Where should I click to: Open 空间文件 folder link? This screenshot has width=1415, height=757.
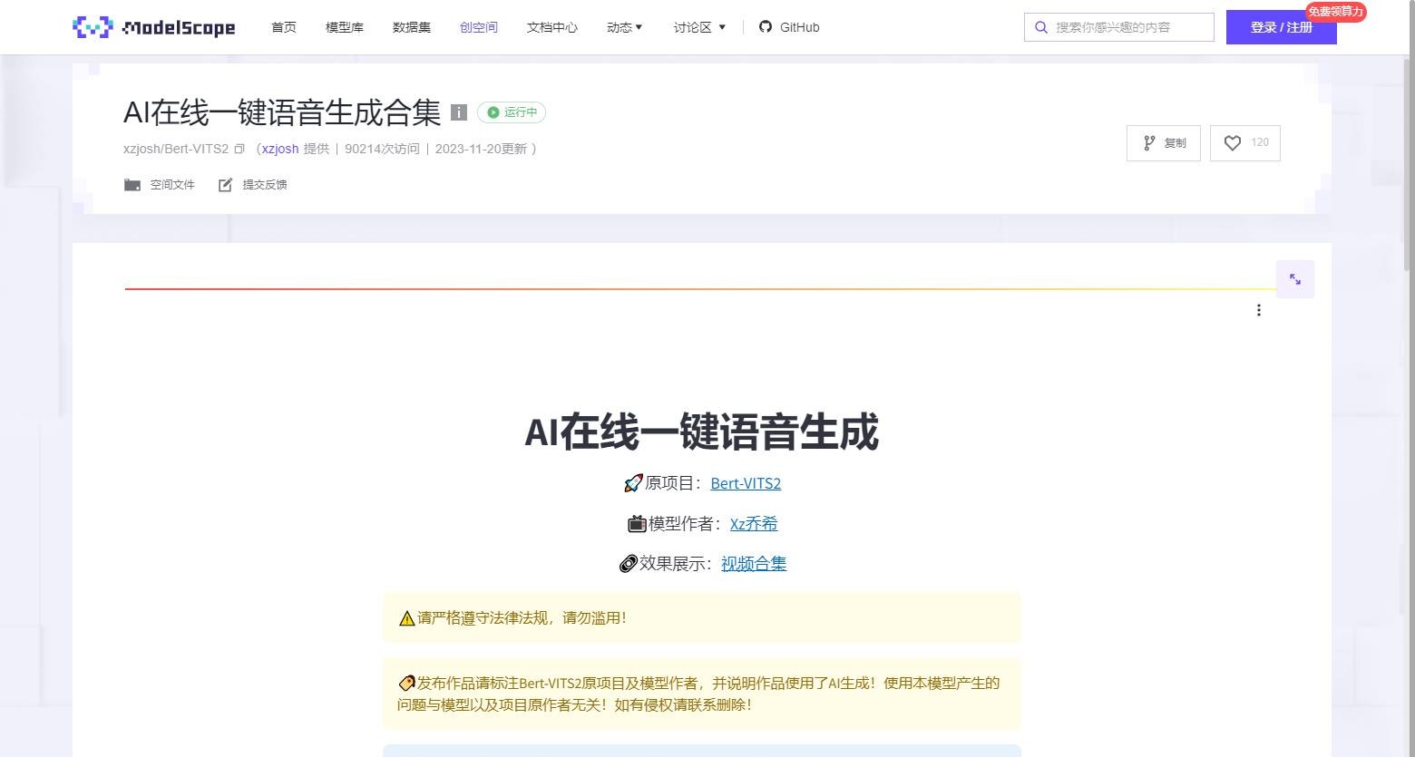(x=160, y=185)
